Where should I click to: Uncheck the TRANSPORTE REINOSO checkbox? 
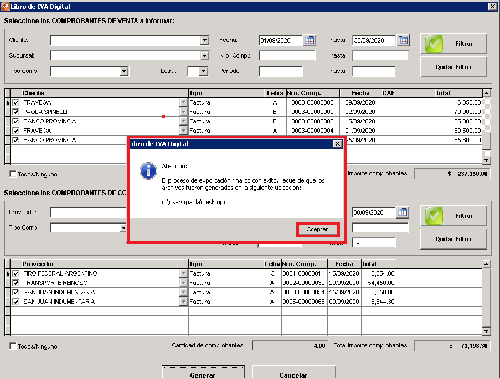click(x=16, y=283)
